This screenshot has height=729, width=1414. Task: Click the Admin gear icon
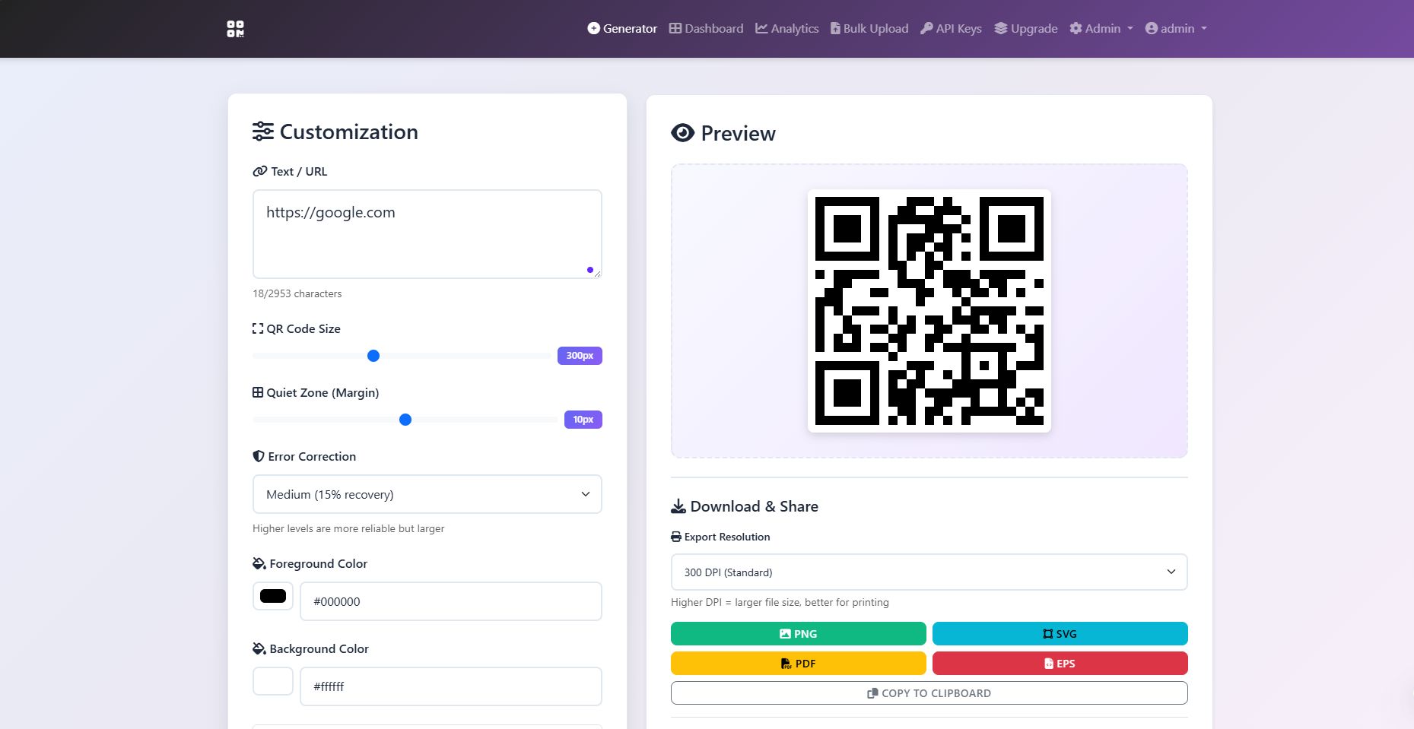[x=1076, y=28]
